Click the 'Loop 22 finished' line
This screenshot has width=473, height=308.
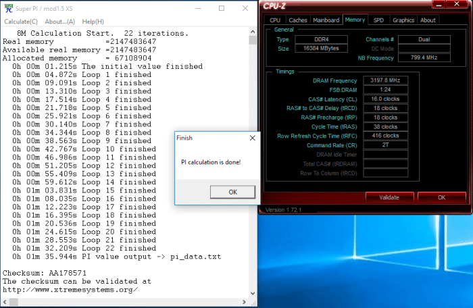point(84,249)
